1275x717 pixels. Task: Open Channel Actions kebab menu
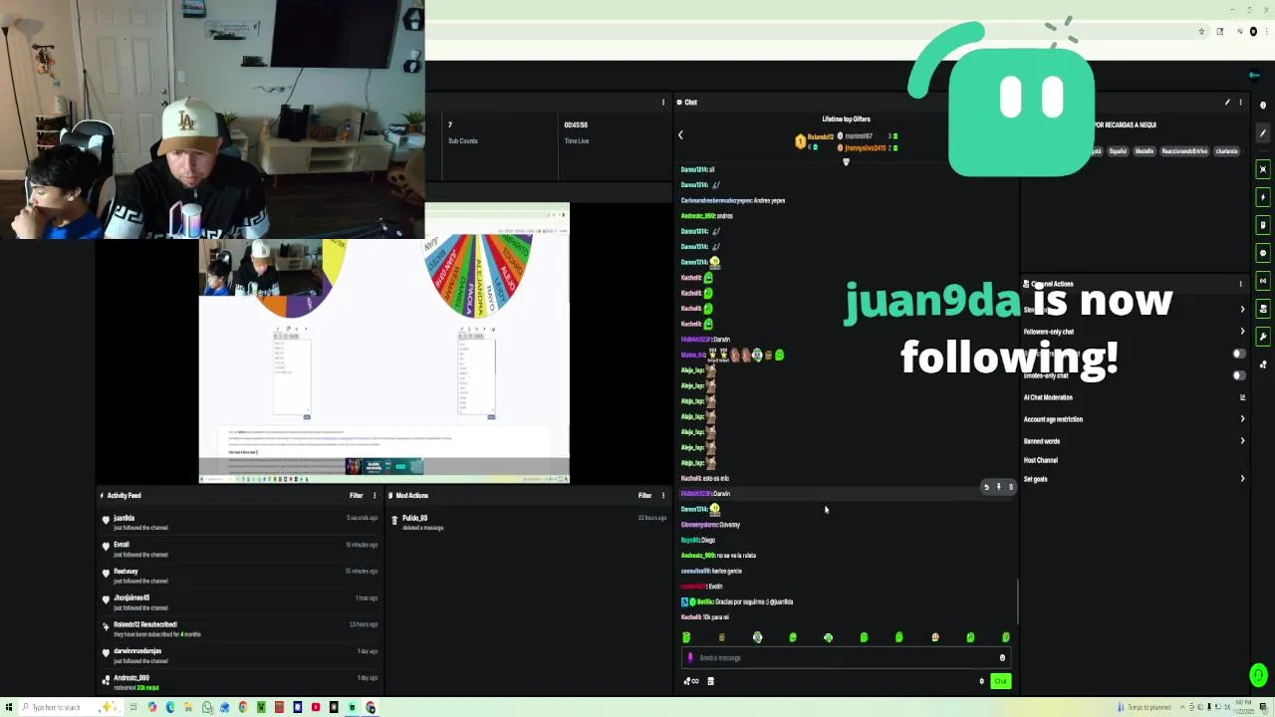pos(1240,284)
